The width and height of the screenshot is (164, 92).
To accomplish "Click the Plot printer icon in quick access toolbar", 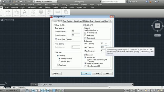I will (21, 2).
